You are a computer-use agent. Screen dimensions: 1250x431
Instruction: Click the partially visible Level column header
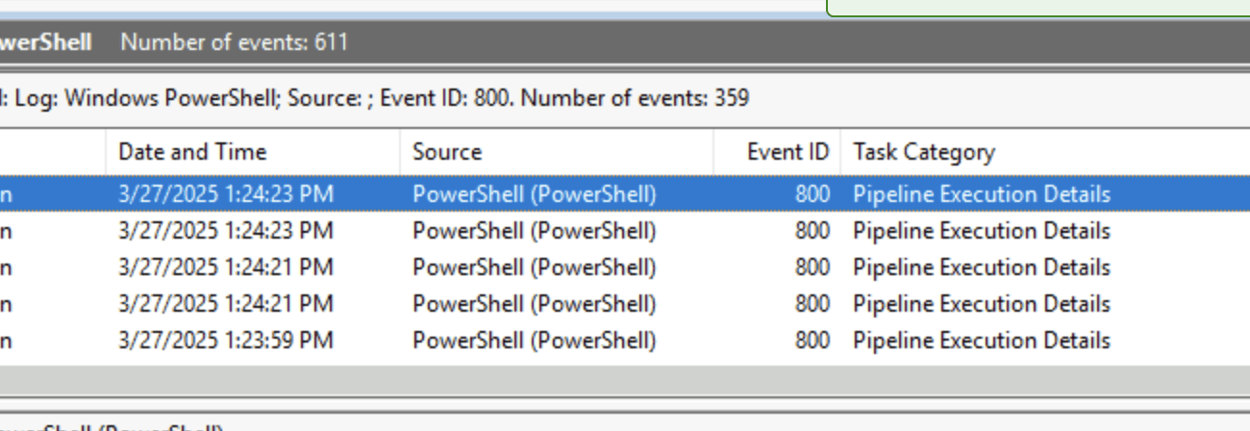tap(48, 152)
